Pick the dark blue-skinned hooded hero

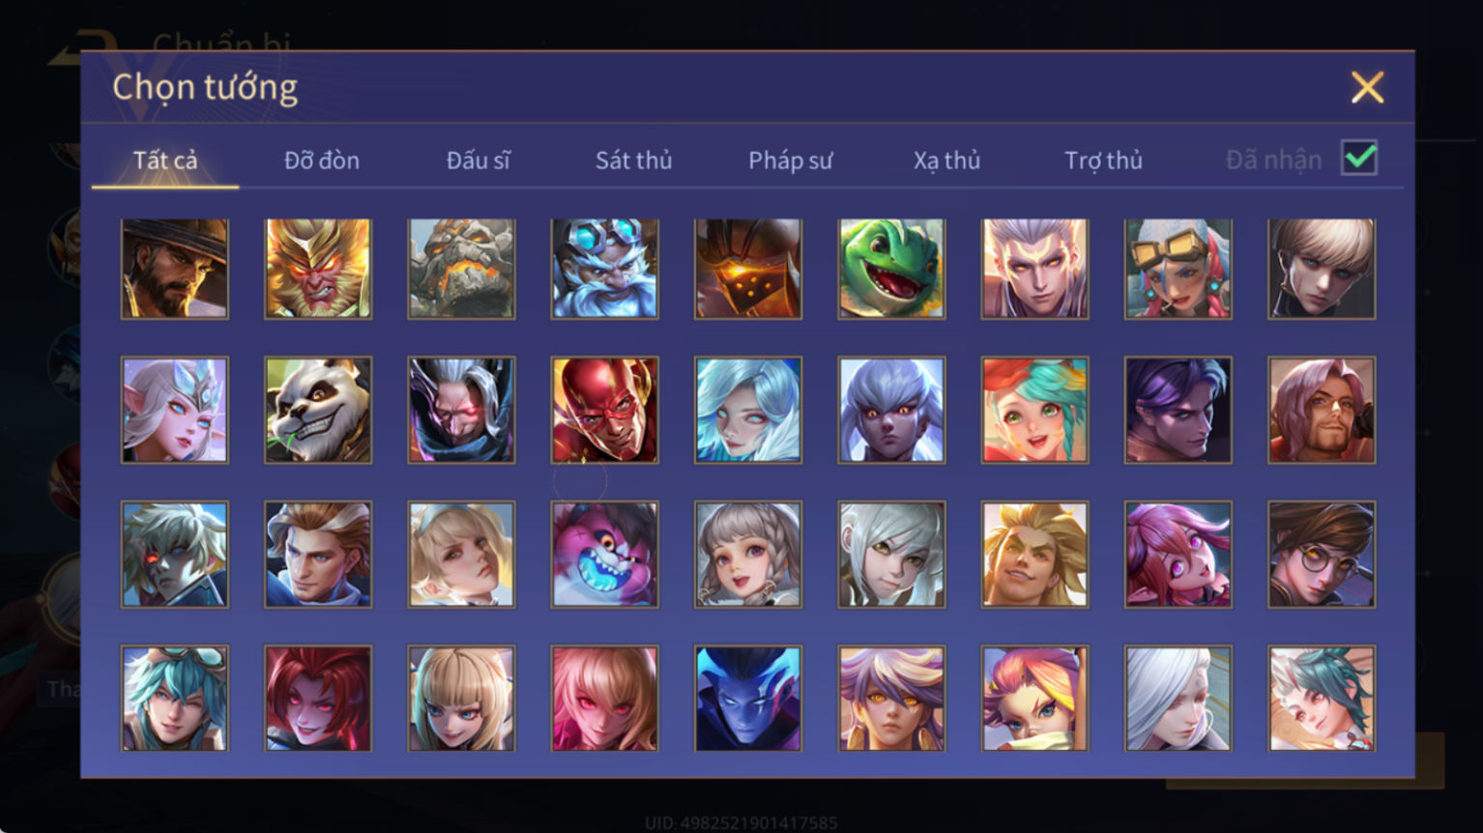pyautogui.click(x=748, y=699)
